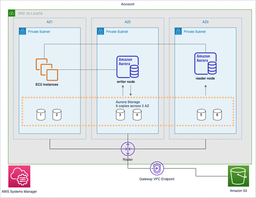The image size is (256, 198).
Task: Click the Private Subnet label in AZ3
Action: click(x=195, y=31)
